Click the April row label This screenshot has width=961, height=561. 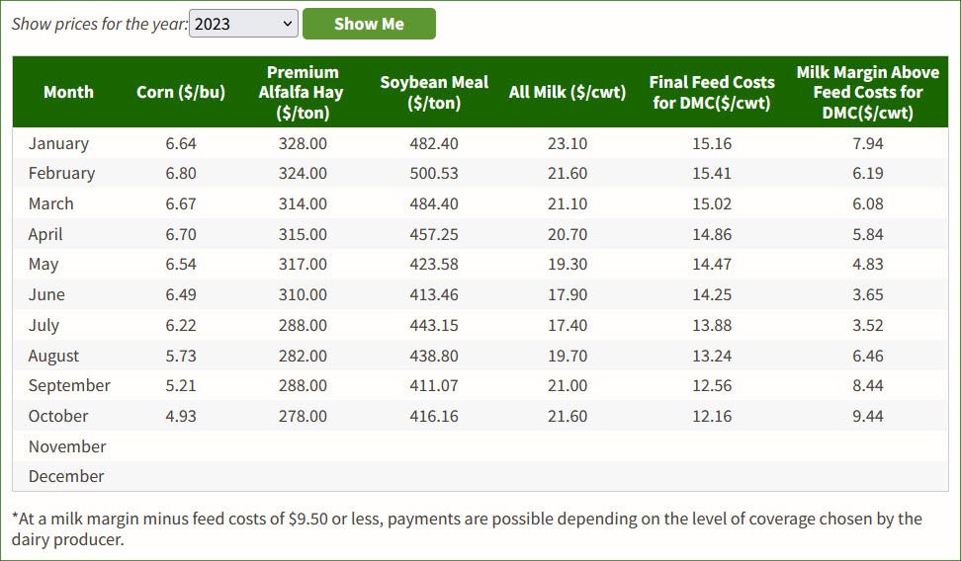45,234
